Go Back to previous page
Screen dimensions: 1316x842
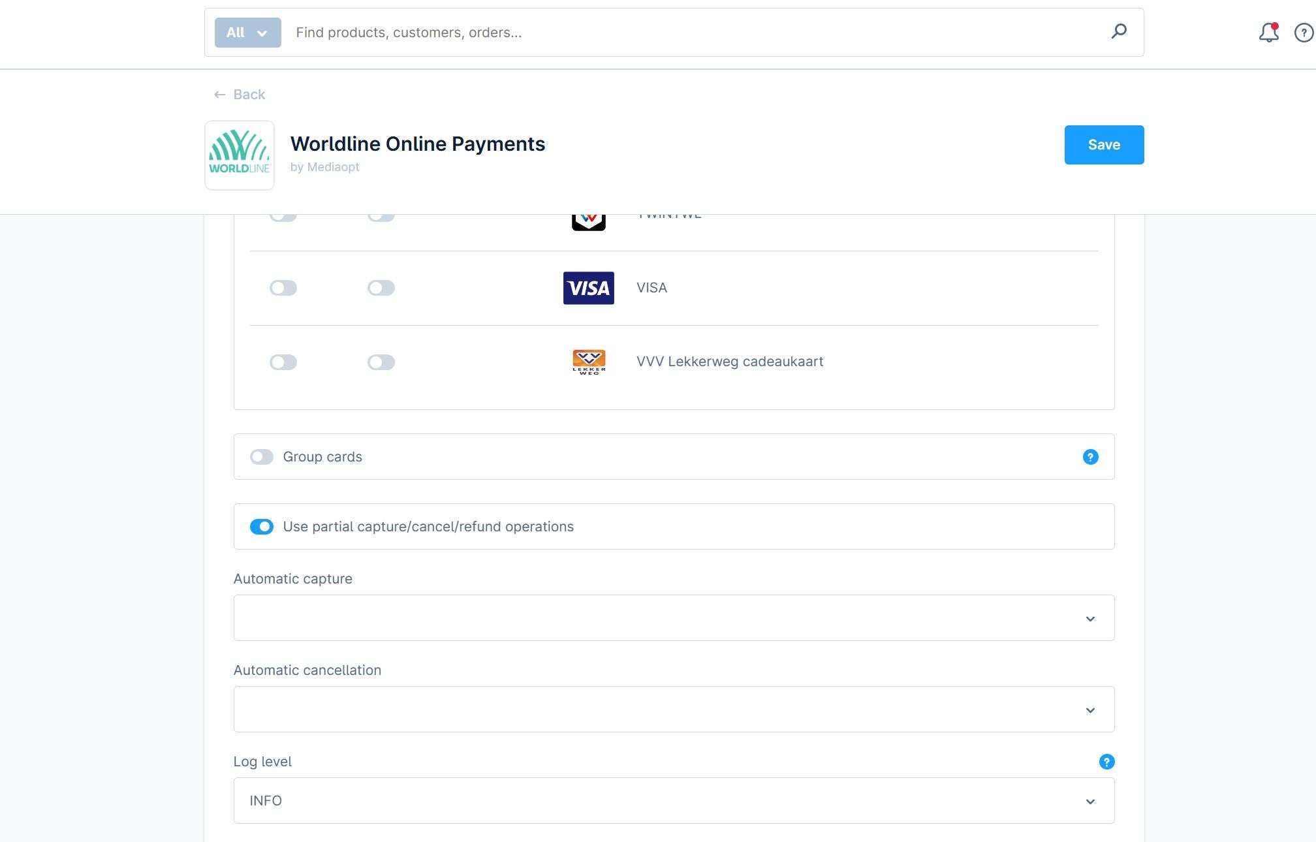pos(240,95)
